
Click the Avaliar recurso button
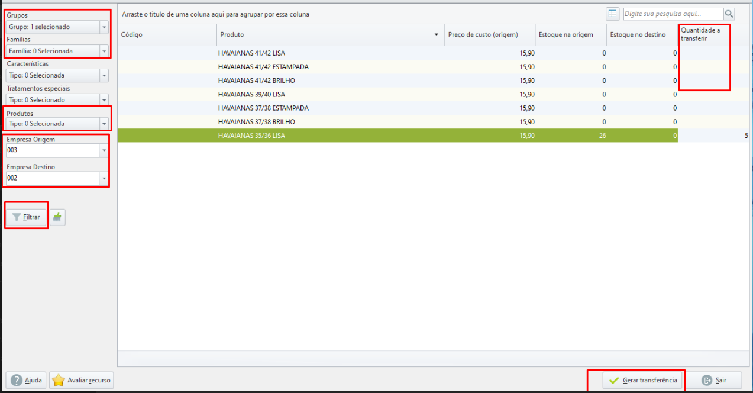coord(82,380)
